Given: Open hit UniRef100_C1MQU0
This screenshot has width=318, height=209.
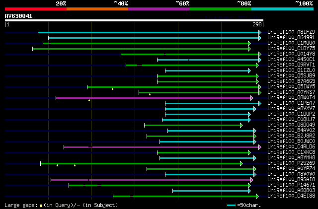Looking at the screenshot, I should click(x=291, y=43).
